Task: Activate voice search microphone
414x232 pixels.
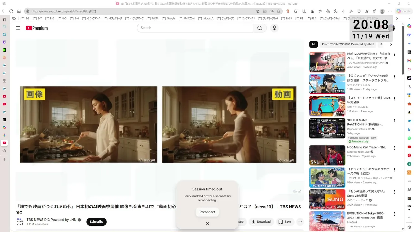Action: pos(274,28)
